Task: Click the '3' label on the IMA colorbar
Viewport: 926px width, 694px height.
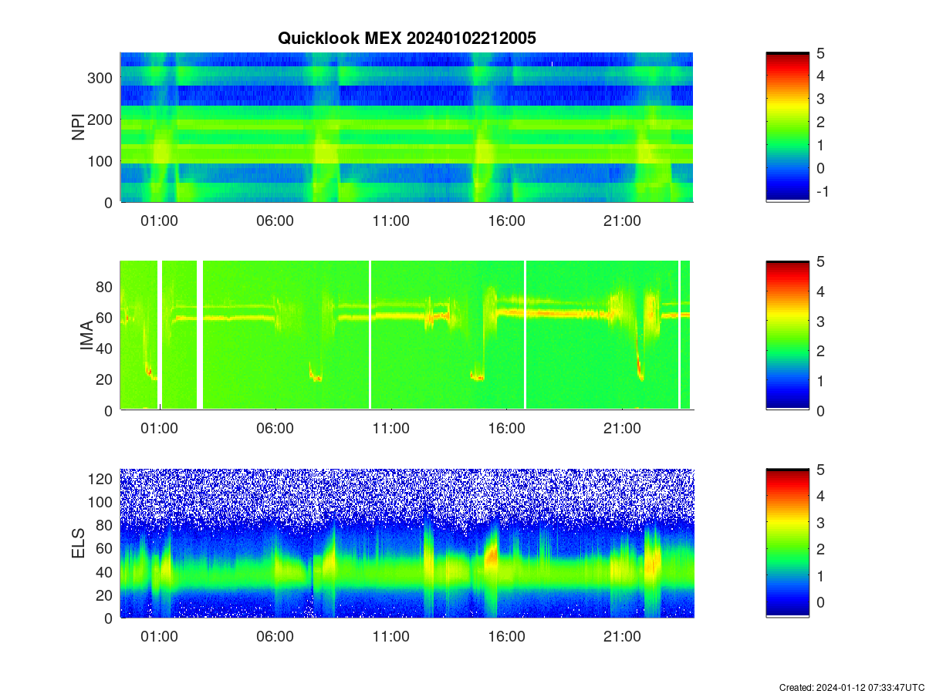Action: click(x=821, y=321)
